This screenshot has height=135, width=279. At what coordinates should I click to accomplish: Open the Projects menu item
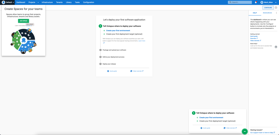(x=32, y=2)
